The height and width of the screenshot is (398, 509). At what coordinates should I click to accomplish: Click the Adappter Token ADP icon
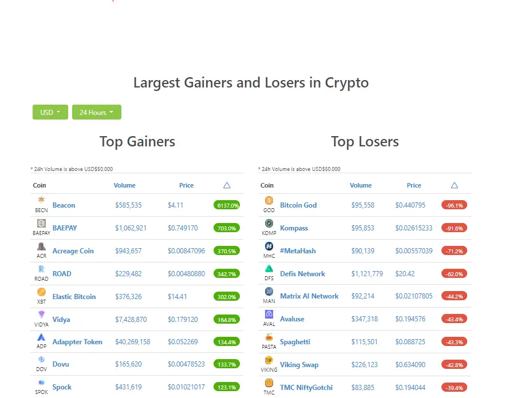click(41, 337)
